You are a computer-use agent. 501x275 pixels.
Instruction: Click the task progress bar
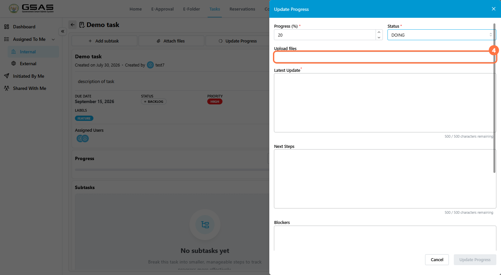tap(172, 170)
